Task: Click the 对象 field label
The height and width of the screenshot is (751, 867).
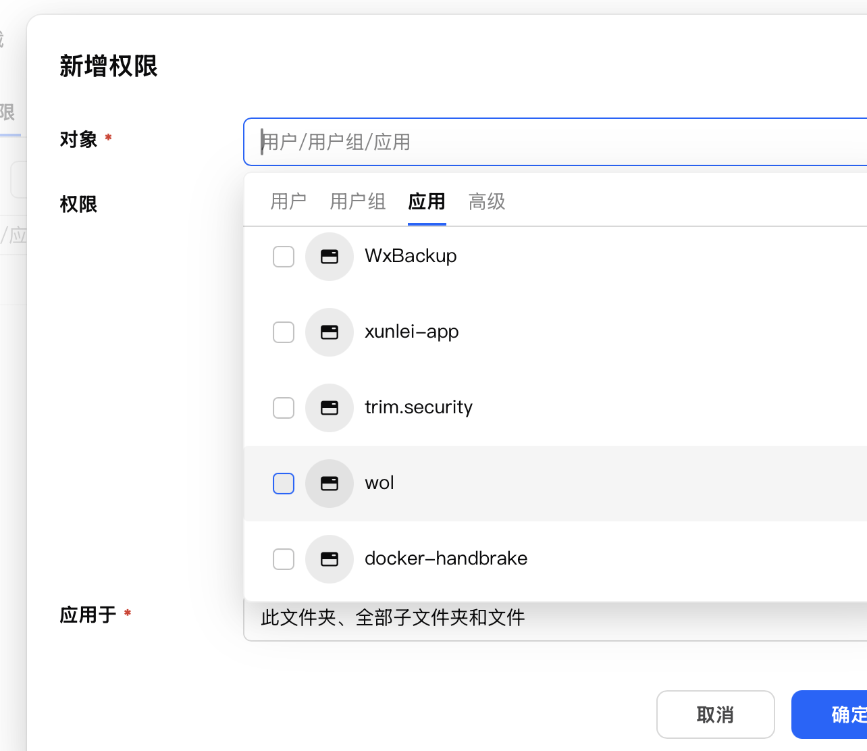Action: (x=79, y=139)
